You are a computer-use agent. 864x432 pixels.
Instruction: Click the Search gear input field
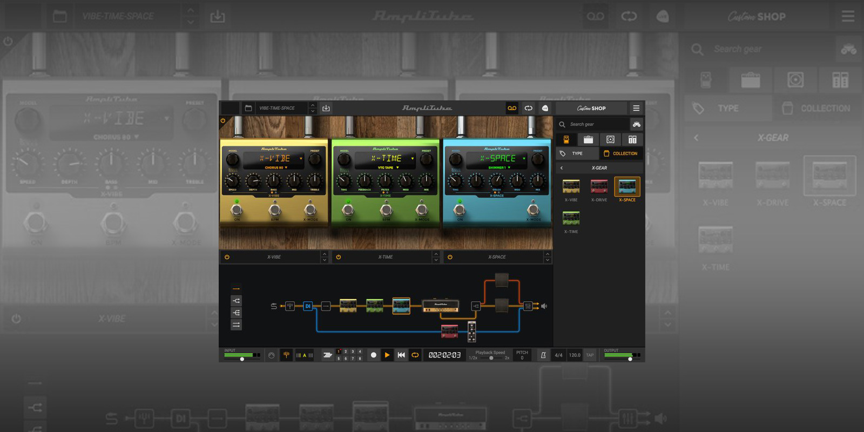(x=592, y=124)
